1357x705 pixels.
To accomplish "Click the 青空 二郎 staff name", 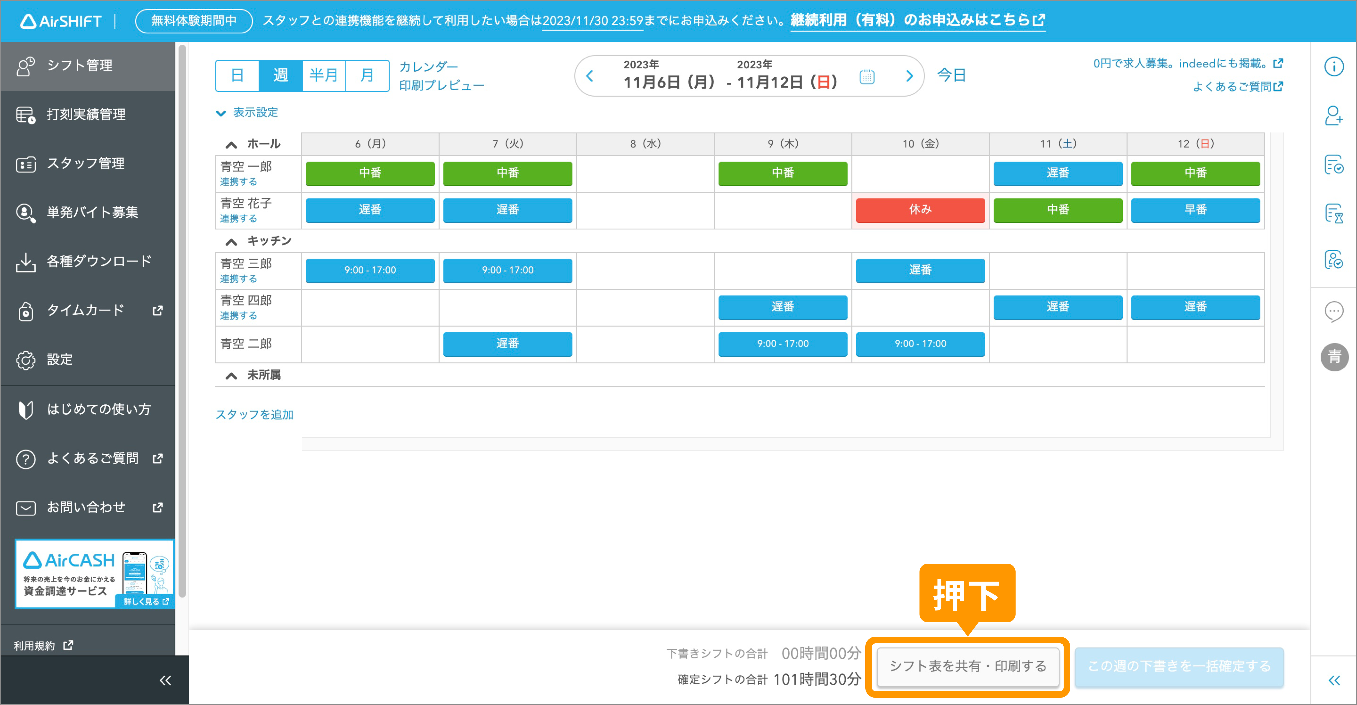I will pos(246,344).
